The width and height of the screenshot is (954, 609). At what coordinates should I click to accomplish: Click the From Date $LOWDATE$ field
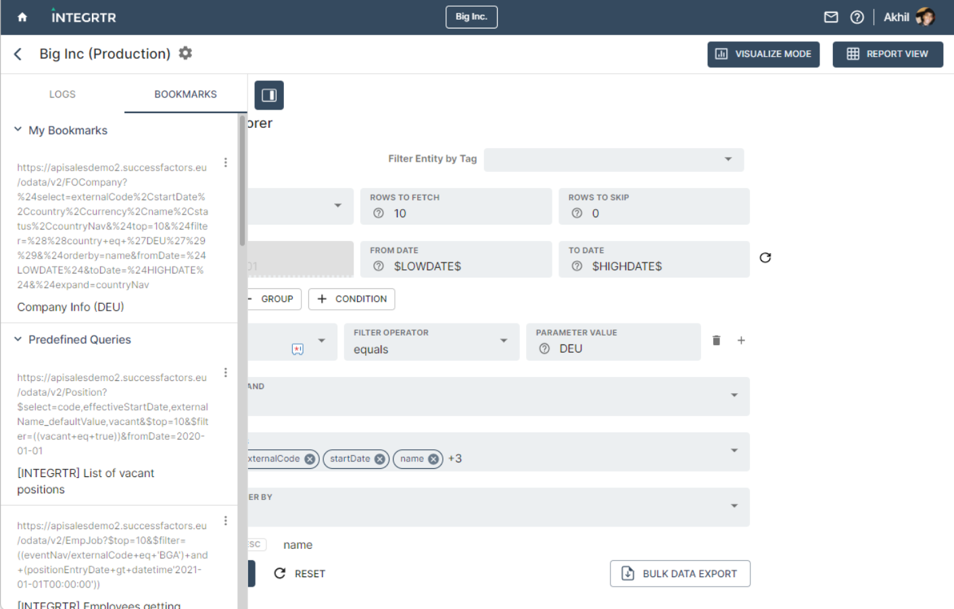(x=456, y=259)
